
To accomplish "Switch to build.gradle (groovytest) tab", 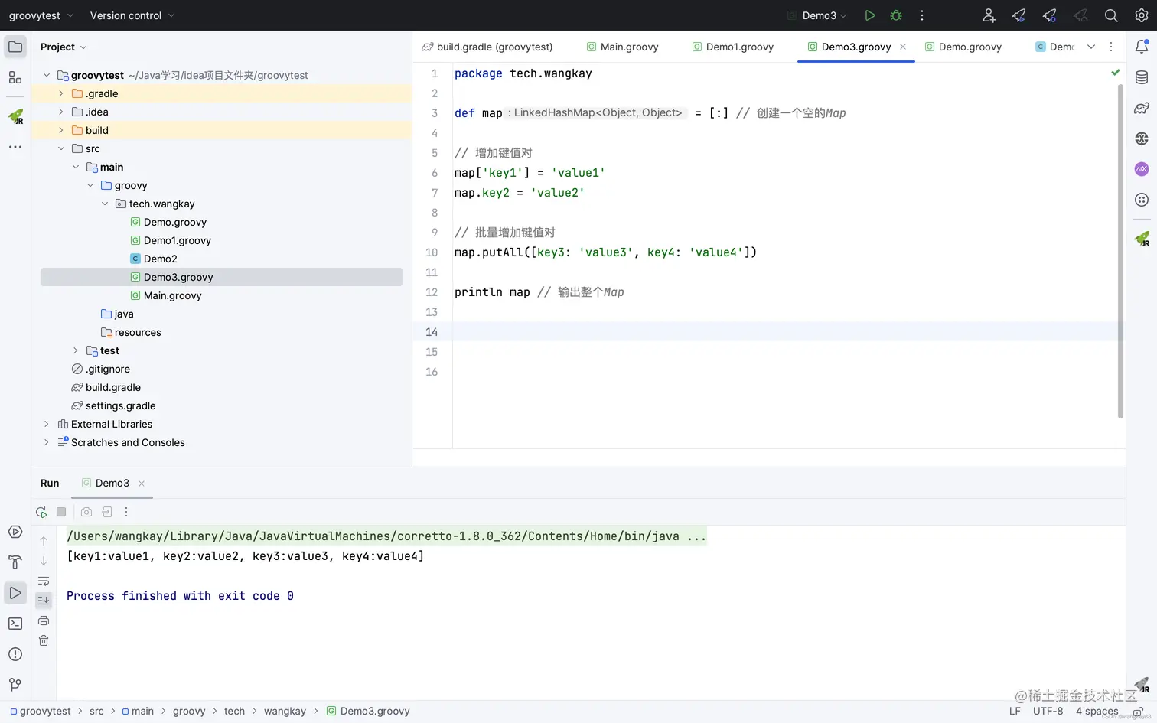I will coord(487,47).
